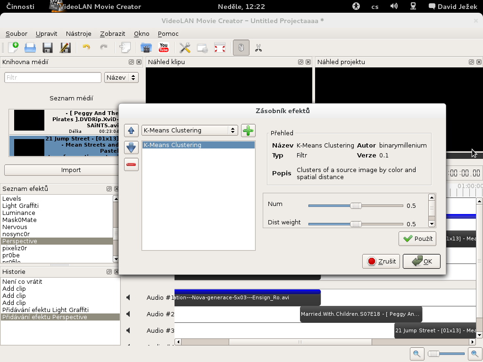Open the Název sort dropdown
Screen dimensions: 483x362
click(x=121, y=78)
